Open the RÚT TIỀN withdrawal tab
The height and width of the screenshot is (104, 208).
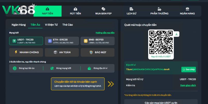75,11
